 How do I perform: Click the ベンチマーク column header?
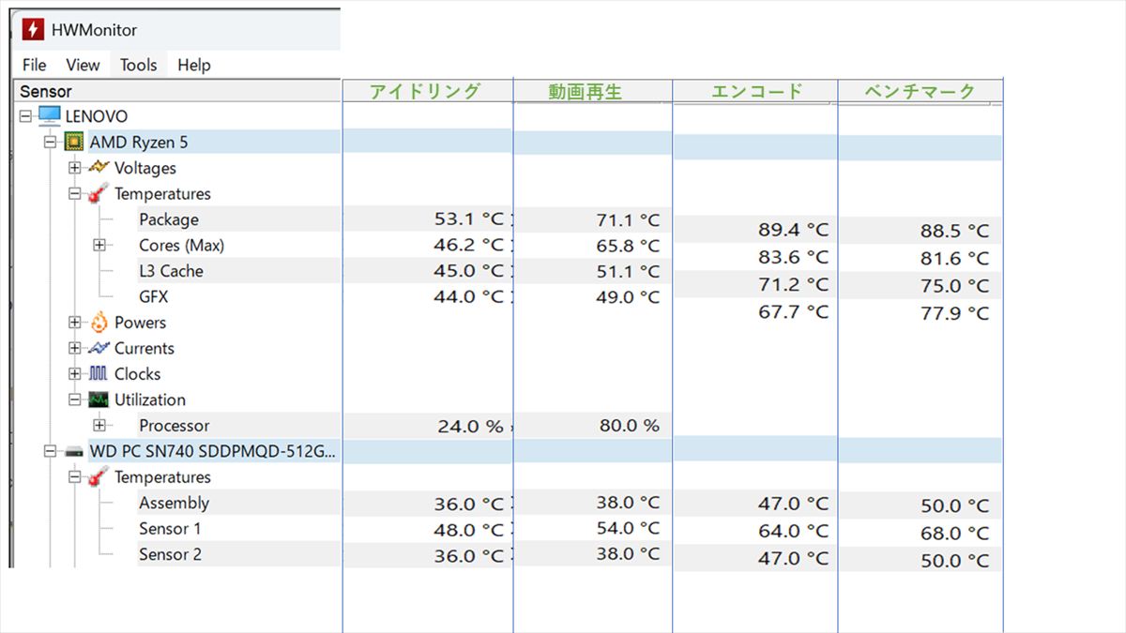pos(920,91)
